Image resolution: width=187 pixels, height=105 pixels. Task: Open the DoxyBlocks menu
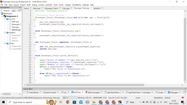[77, 5]
